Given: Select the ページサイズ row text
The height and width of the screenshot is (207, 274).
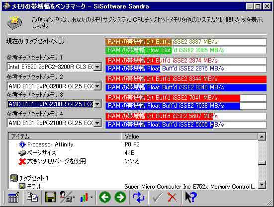Looking at the screenshot, I should (42, 153).
